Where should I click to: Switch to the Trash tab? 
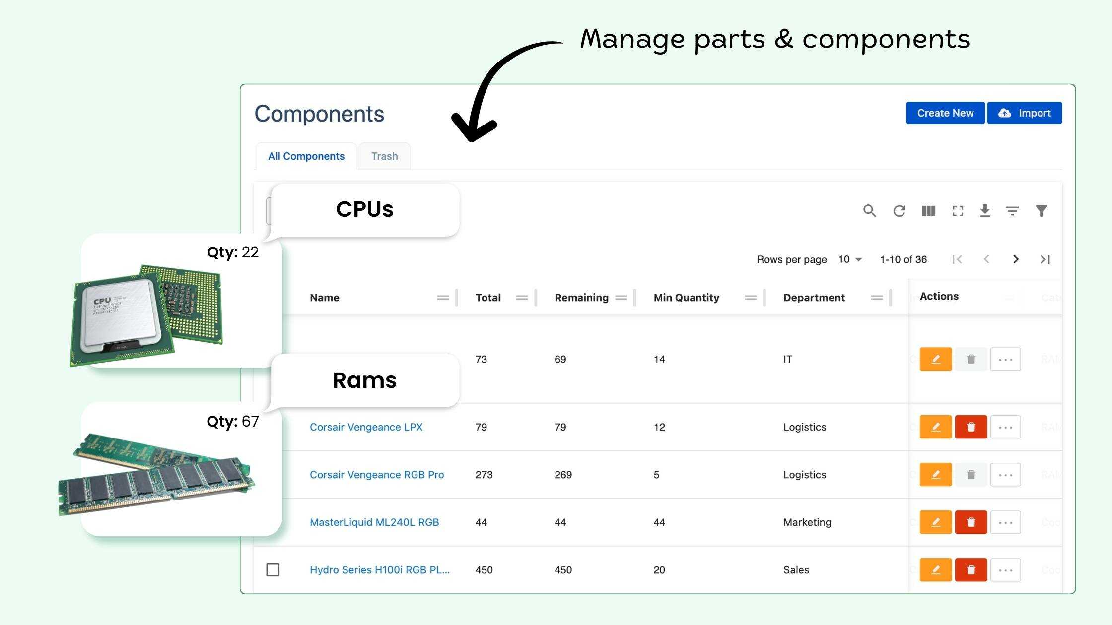tap(384, 156)
